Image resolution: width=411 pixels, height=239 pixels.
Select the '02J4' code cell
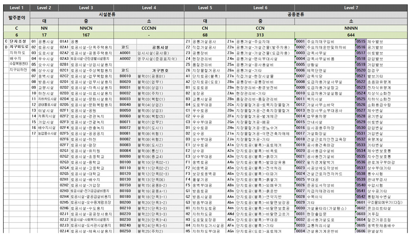pos(64,231)
